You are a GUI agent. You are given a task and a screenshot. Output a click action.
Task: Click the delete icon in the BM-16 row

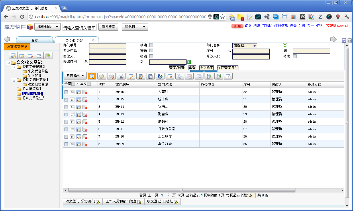85,92
